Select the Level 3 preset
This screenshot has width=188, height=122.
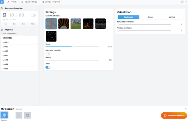(5, 60)
